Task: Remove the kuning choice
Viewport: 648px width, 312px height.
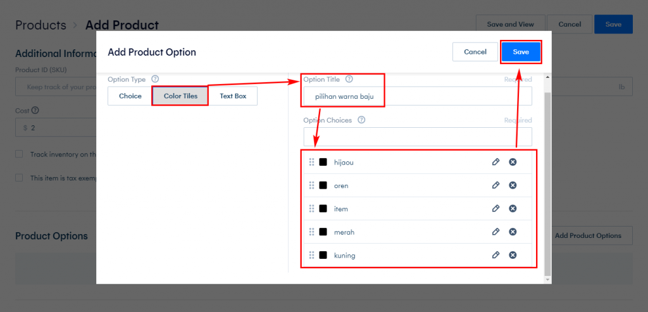Action: (513, 255)
